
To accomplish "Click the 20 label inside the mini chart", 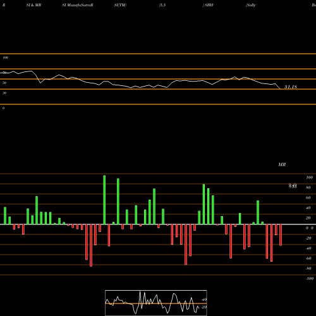I will pos(204,307).
